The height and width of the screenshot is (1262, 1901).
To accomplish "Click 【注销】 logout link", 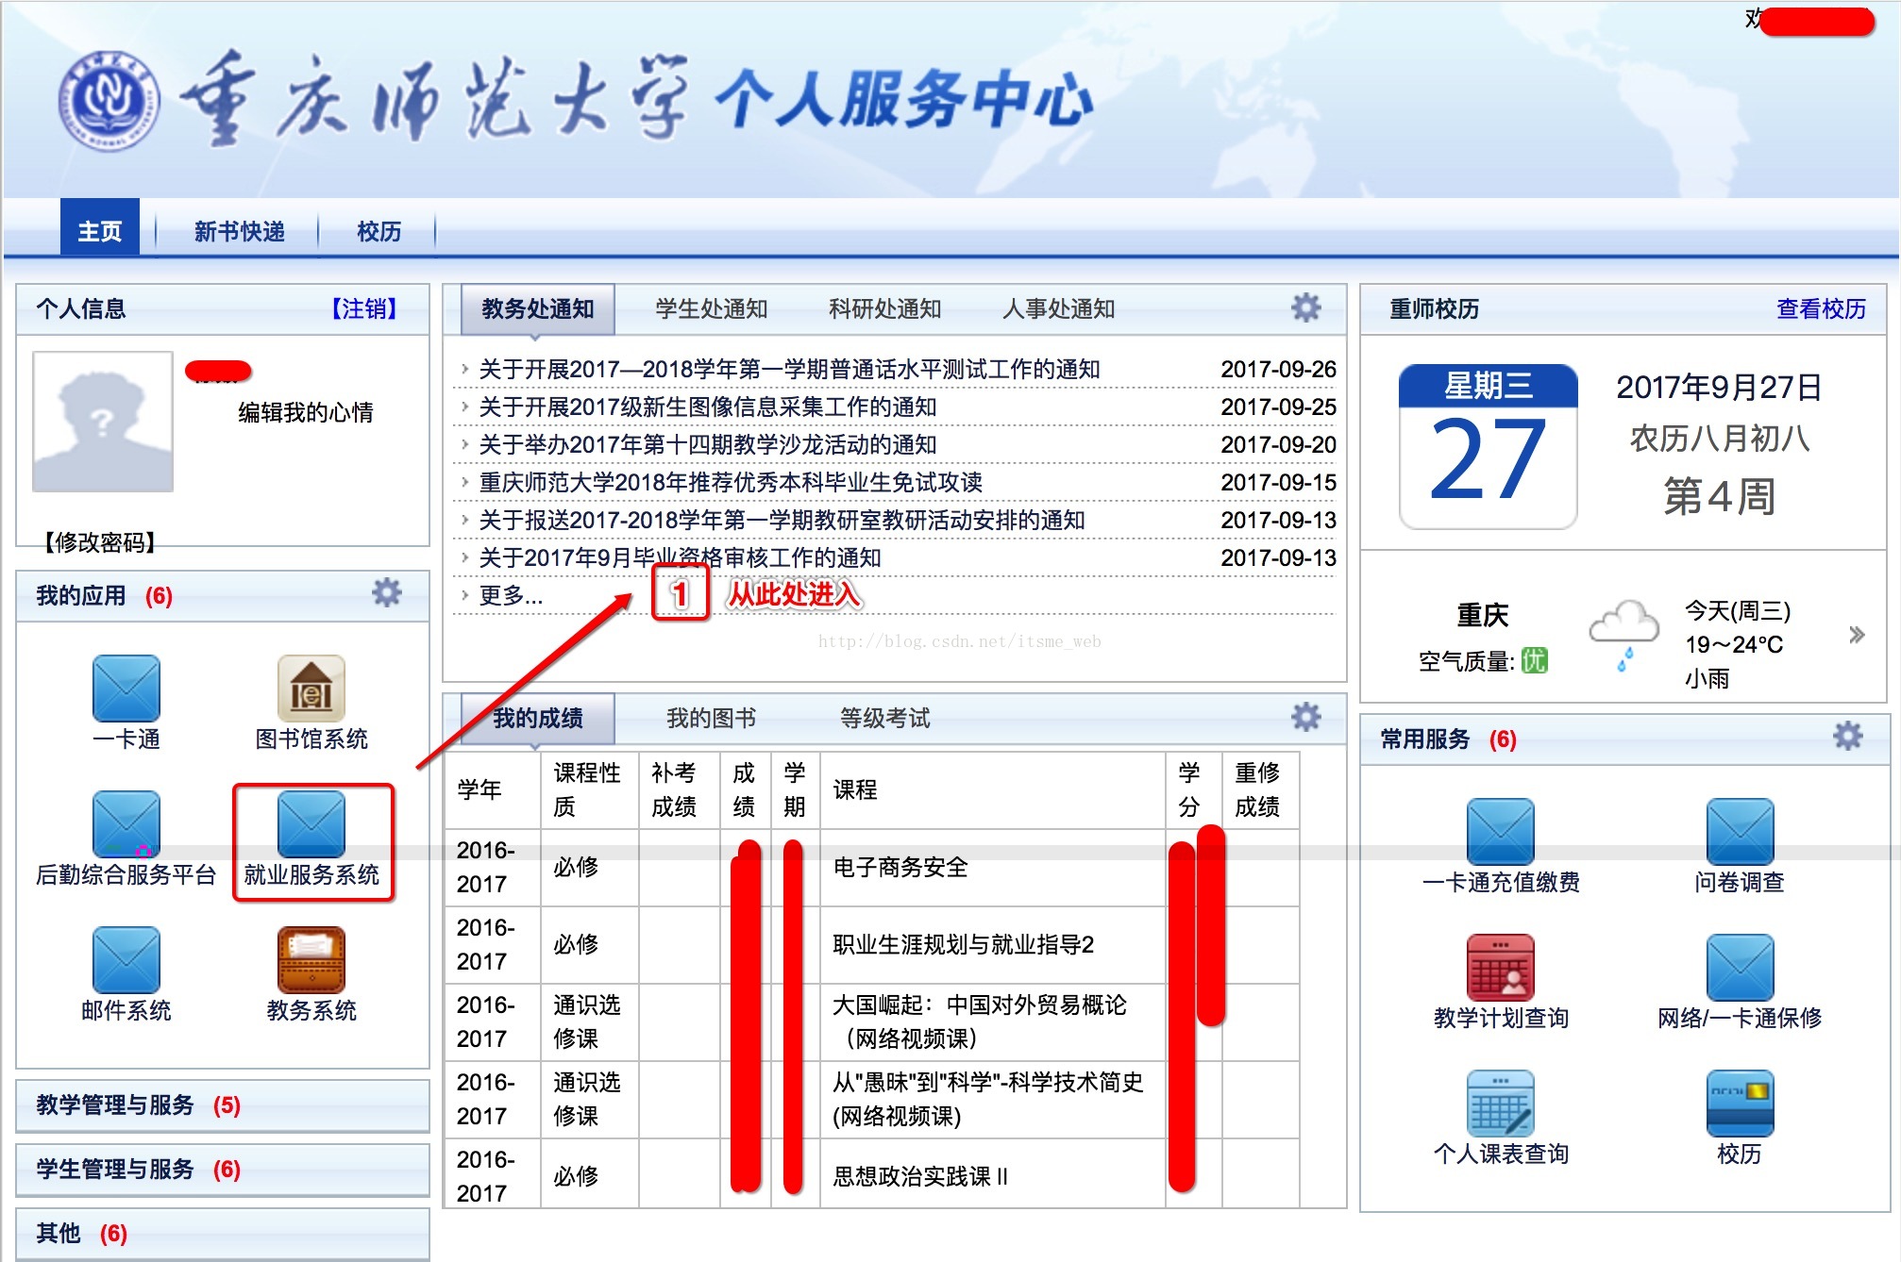I will coord(363,309).
